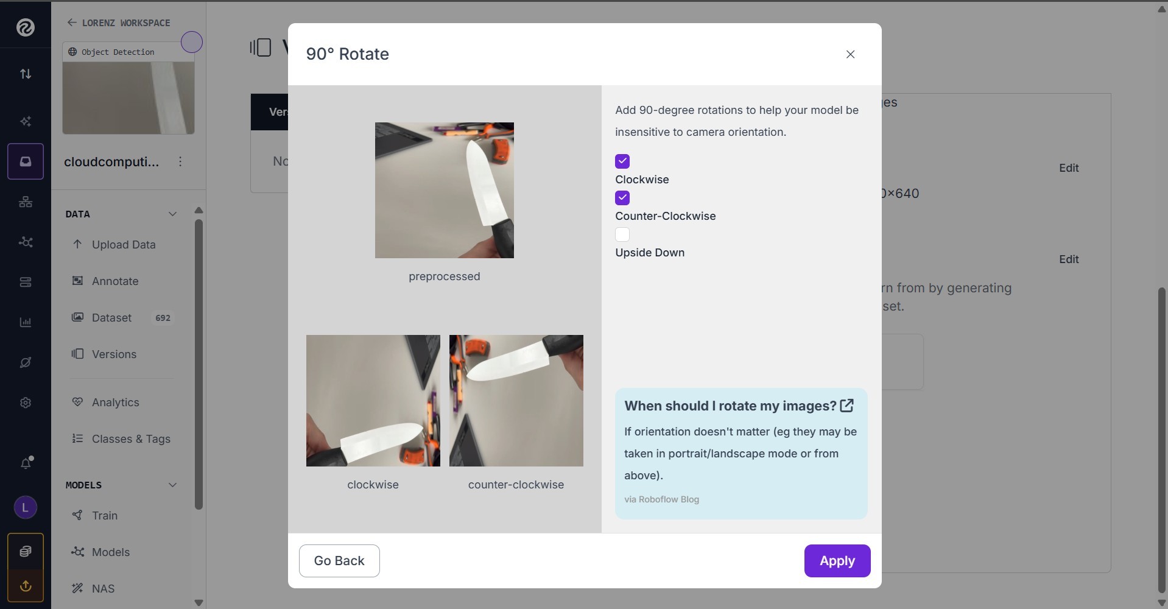Click the page scrollbar up arrow at right edge
The height and width of the screenshot is (609, 1168).
pos(1162,9)
